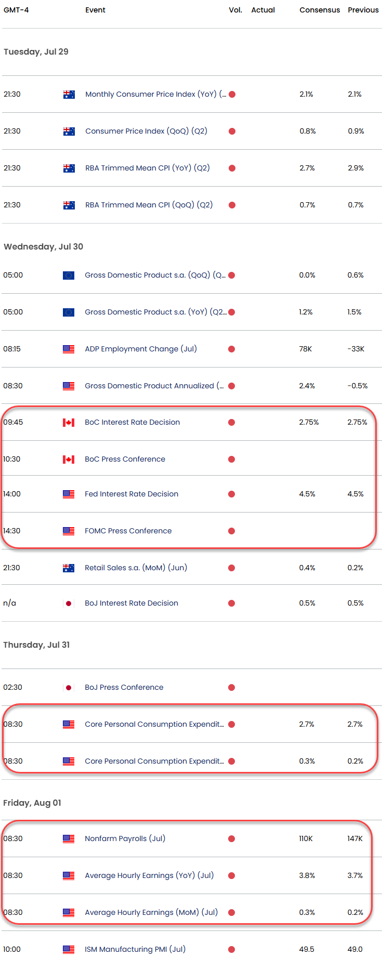This screenshot has height=957, width=382.
Task: Click the red volatility dot for FOMC Press Conference
Action: point(231,531)
